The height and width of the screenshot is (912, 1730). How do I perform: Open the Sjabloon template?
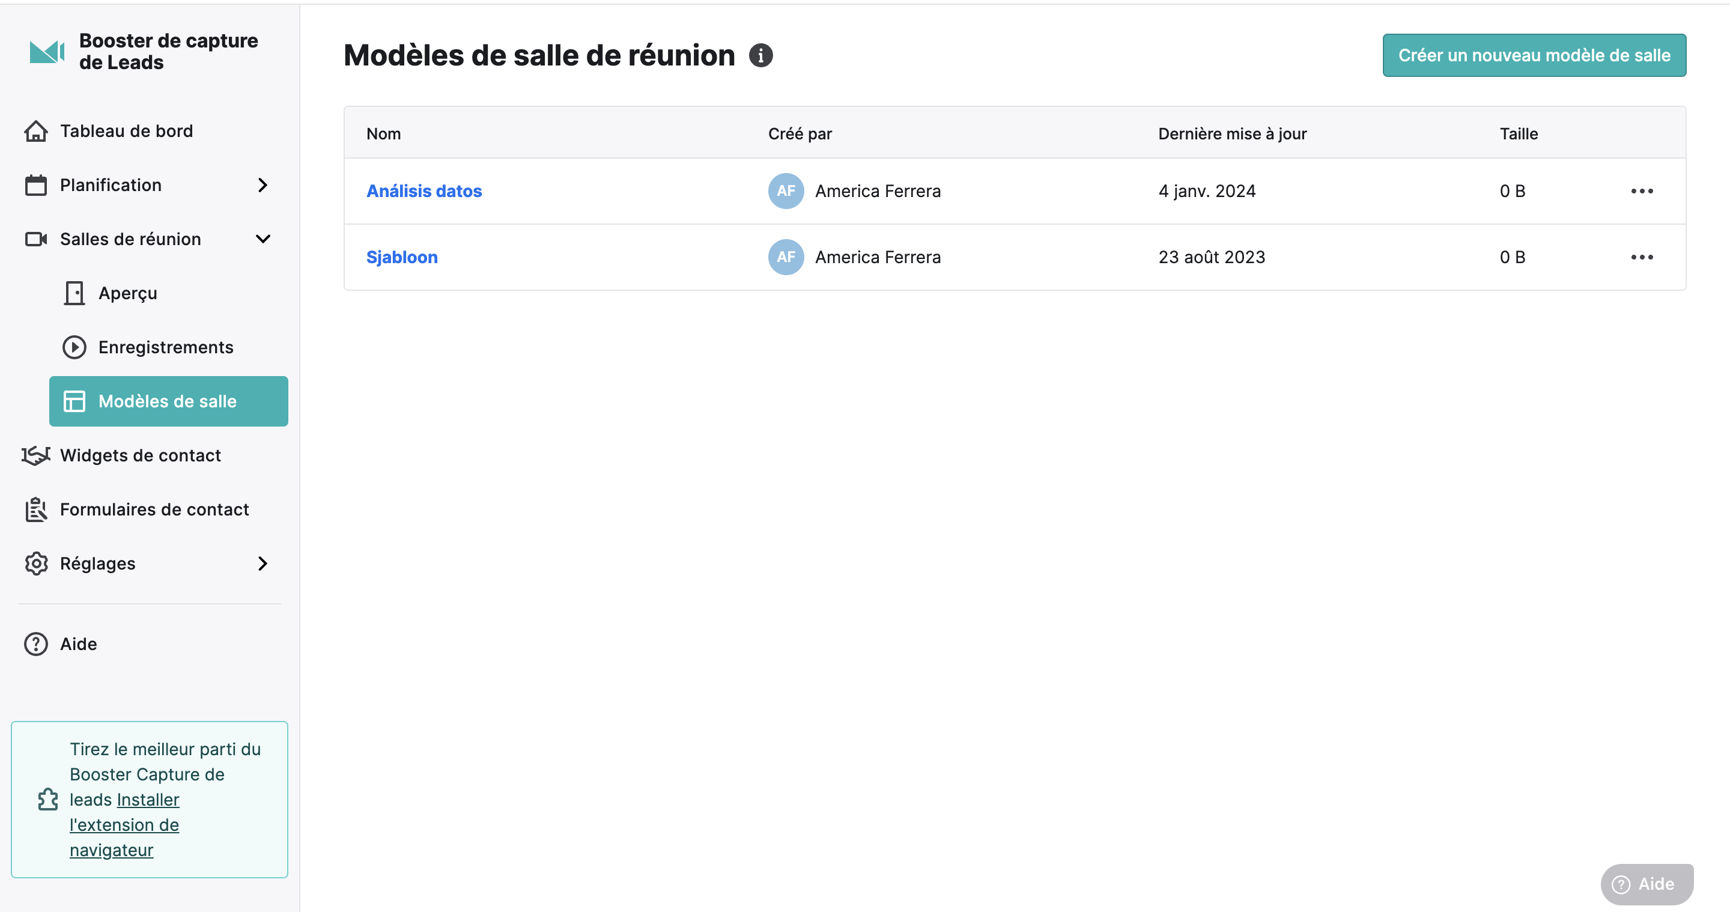(402, 257)
